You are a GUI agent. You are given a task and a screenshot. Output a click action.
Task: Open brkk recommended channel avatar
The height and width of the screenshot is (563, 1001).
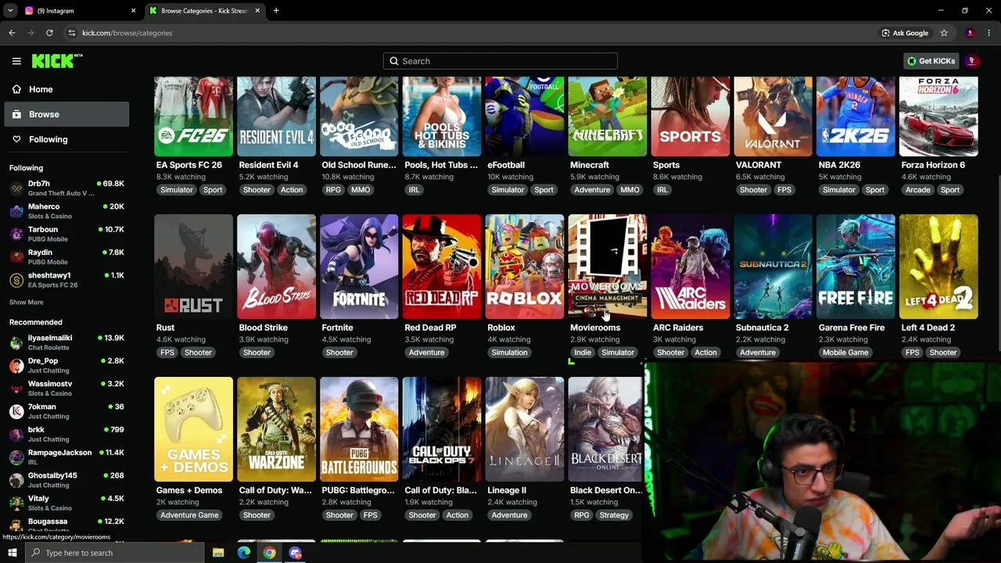(16, 435)
